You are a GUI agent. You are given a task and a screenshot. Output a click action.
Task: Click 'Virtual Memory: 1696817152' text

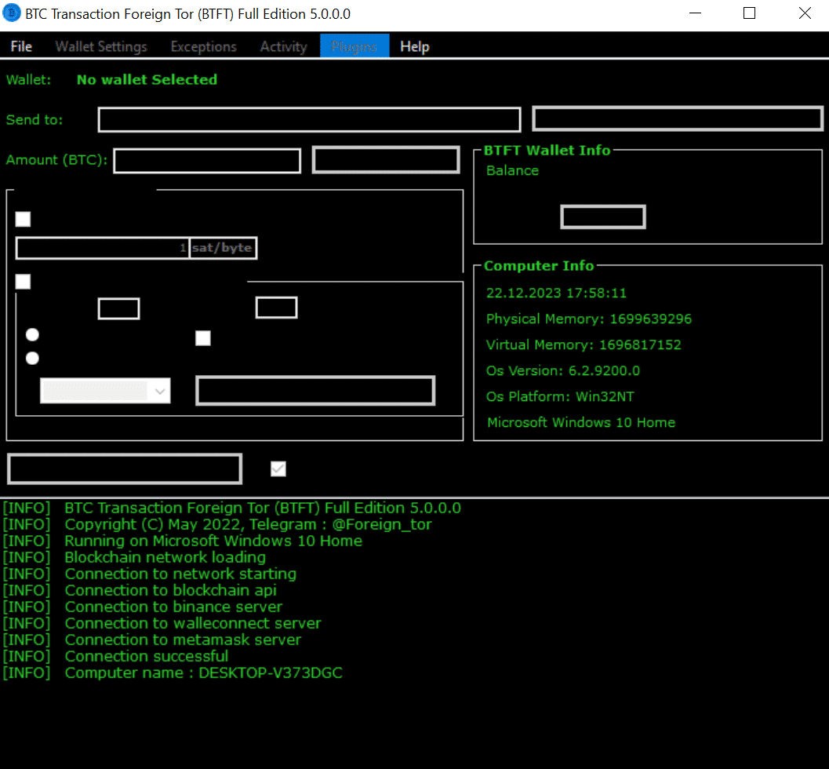tap(584, 344)
